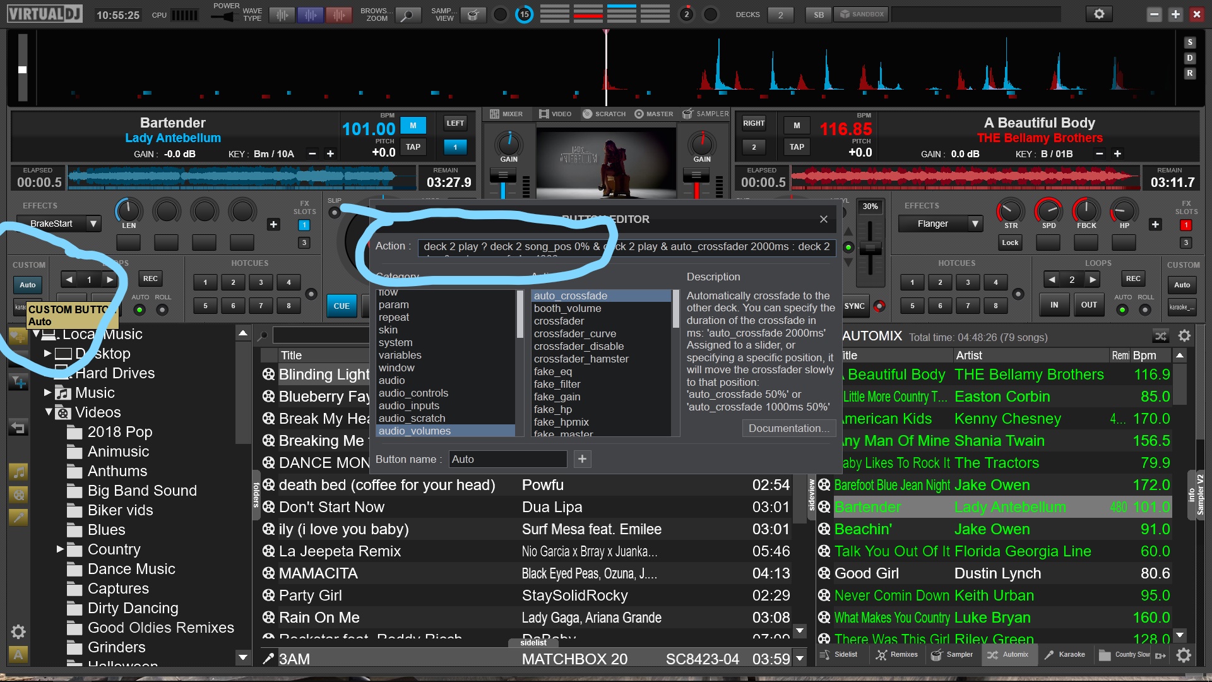Select the red wave type button
Viewport: 1212px width, 682px height.
tap(339, 15)
